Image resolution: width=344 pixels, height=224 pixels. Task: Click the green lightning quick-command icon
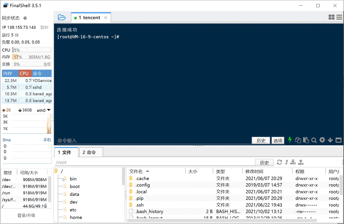pyautogui.click(x=290, y=140)
